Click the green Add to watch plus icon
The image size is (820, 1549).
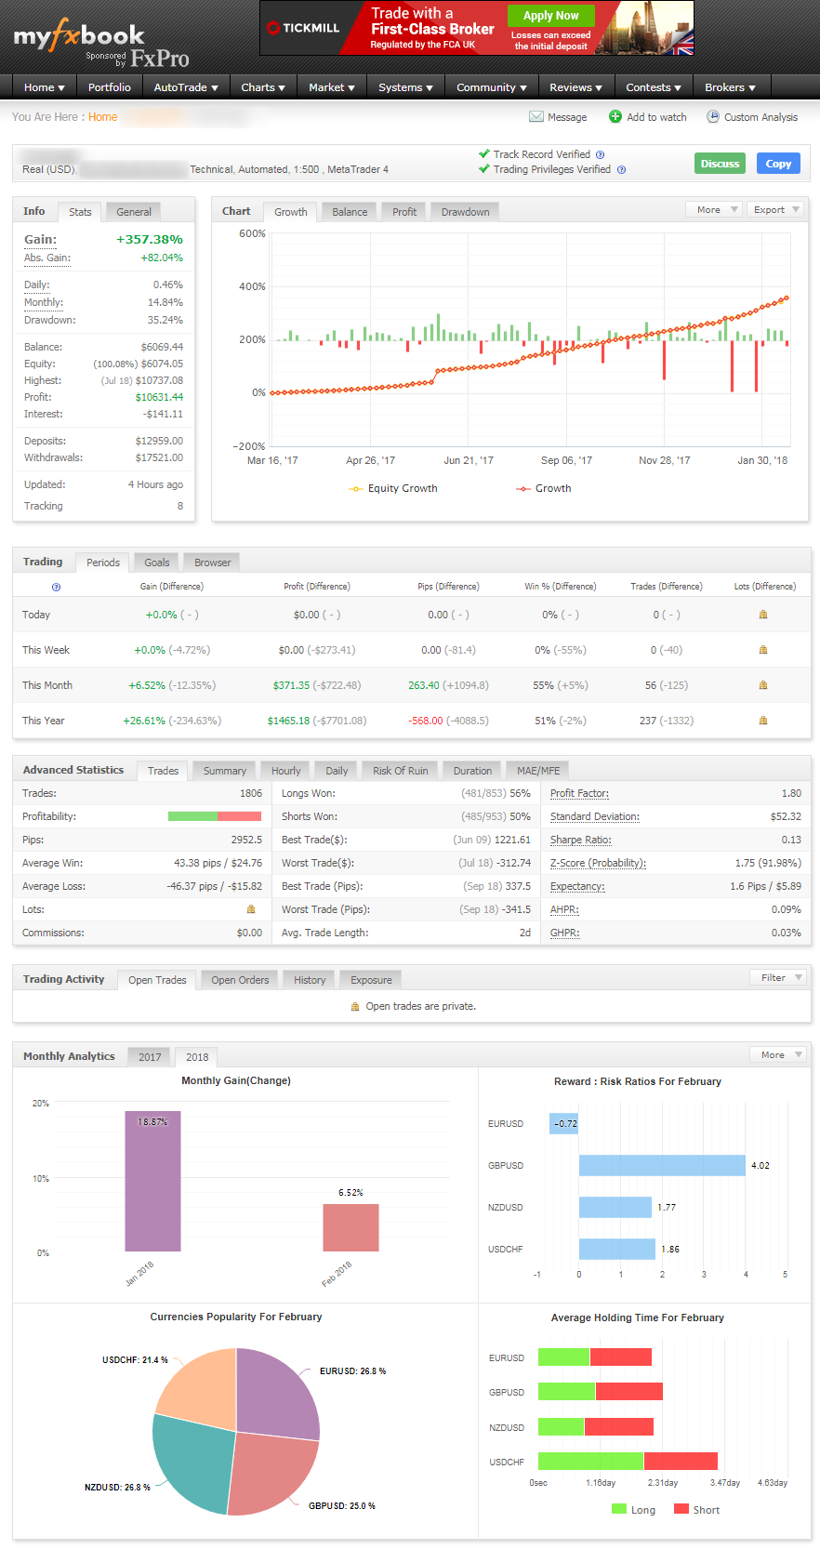pyautogui.click(x=615, y=117)
